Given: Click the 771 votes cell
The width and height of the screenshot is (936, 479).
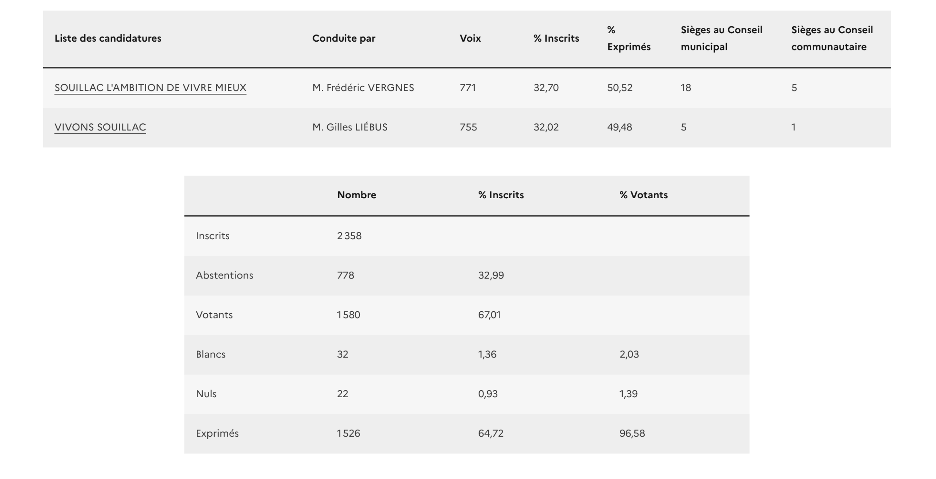Looking at the screenshot, I should pyautogui.click(x=468, y=88).
